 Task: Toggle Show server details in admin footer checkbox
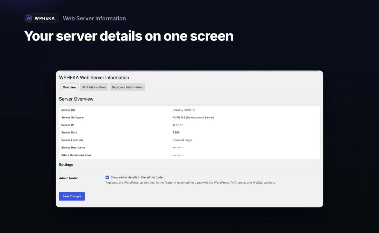(107, 177)
